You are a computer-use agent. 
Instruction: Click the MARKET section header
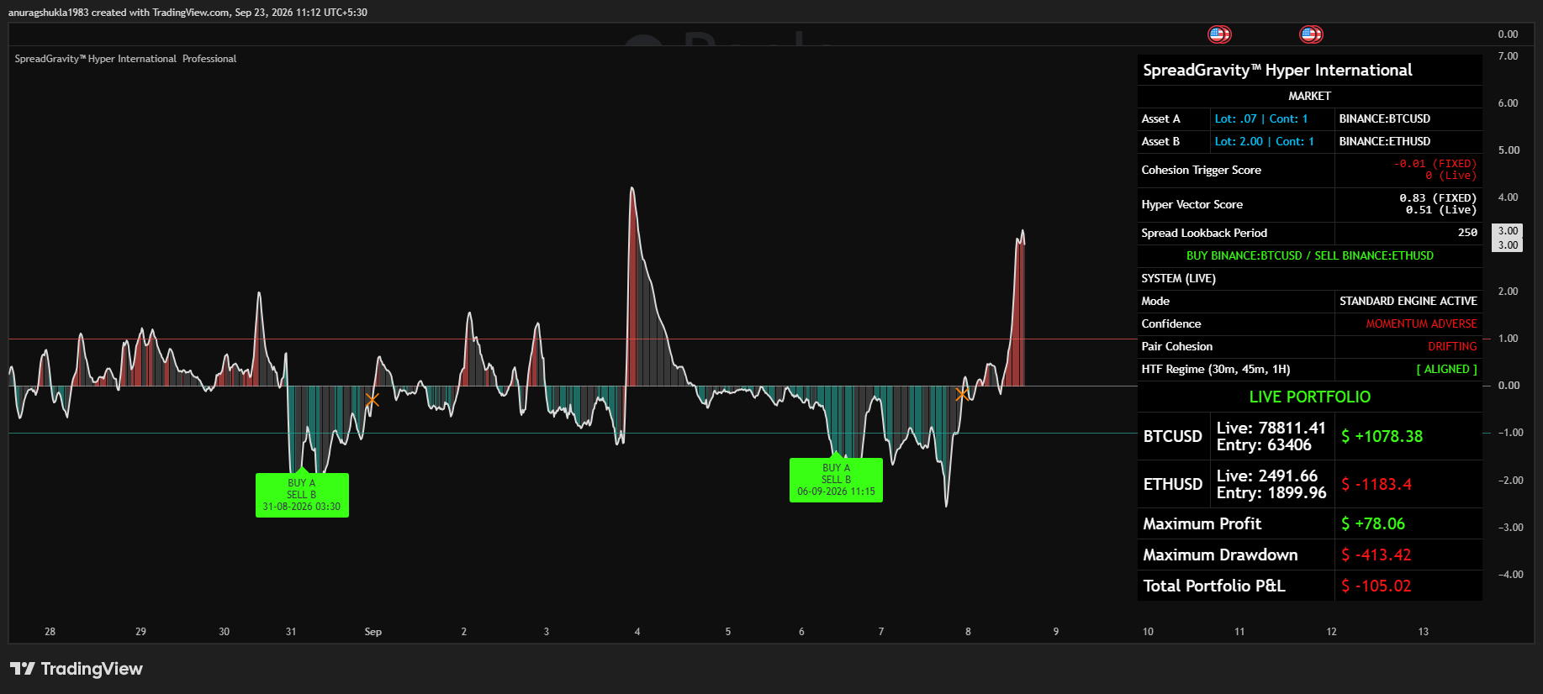(1310, 97)
